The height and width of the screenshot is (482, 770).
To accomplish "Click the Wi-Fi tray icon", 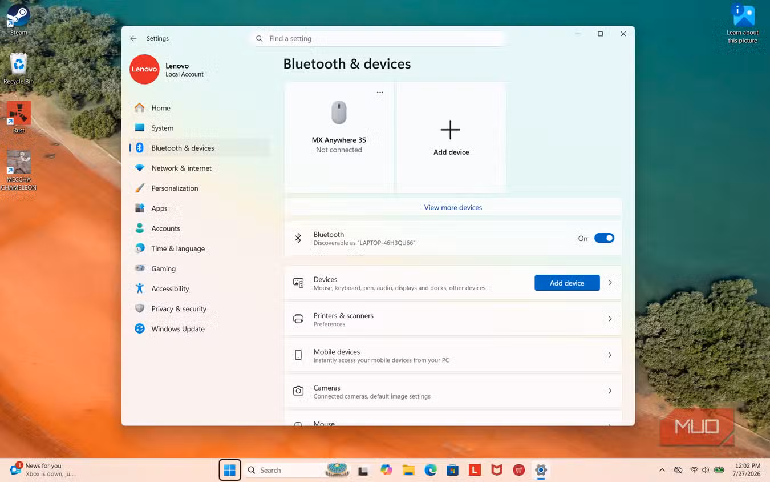I will pyautogui.click(x=694, y=470).
